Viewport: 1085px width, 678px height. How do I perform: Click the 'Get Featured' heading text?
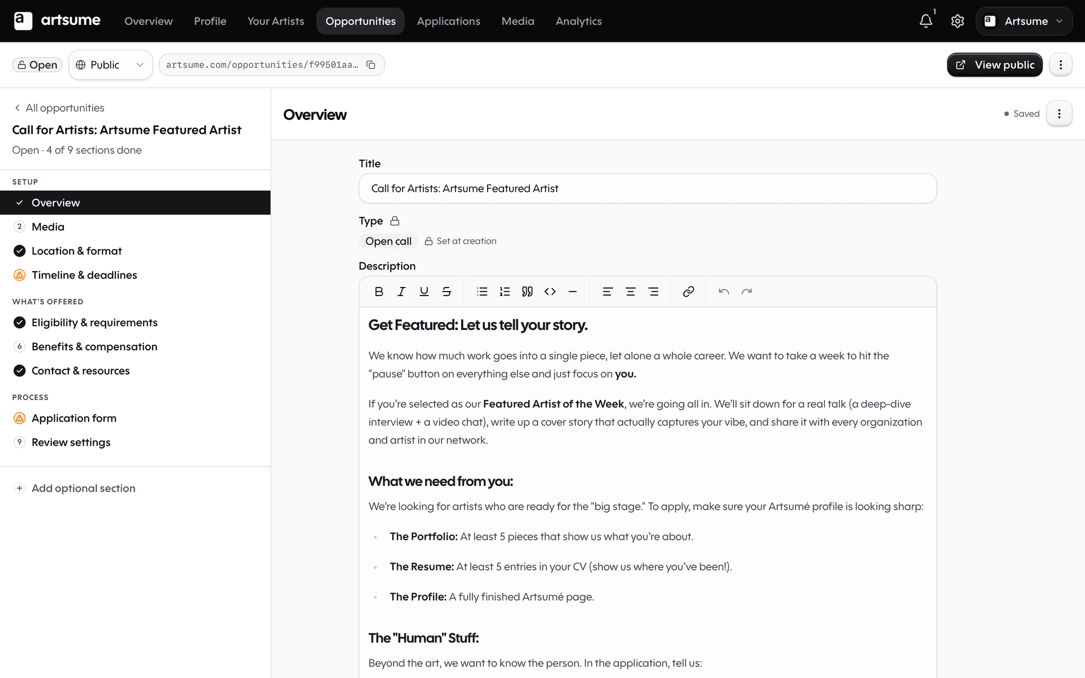[478, 325]
